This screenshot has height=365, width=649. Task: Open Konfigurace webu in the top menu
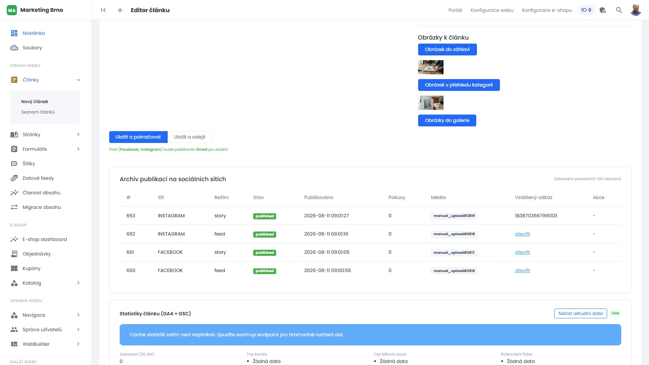[492, 10]
